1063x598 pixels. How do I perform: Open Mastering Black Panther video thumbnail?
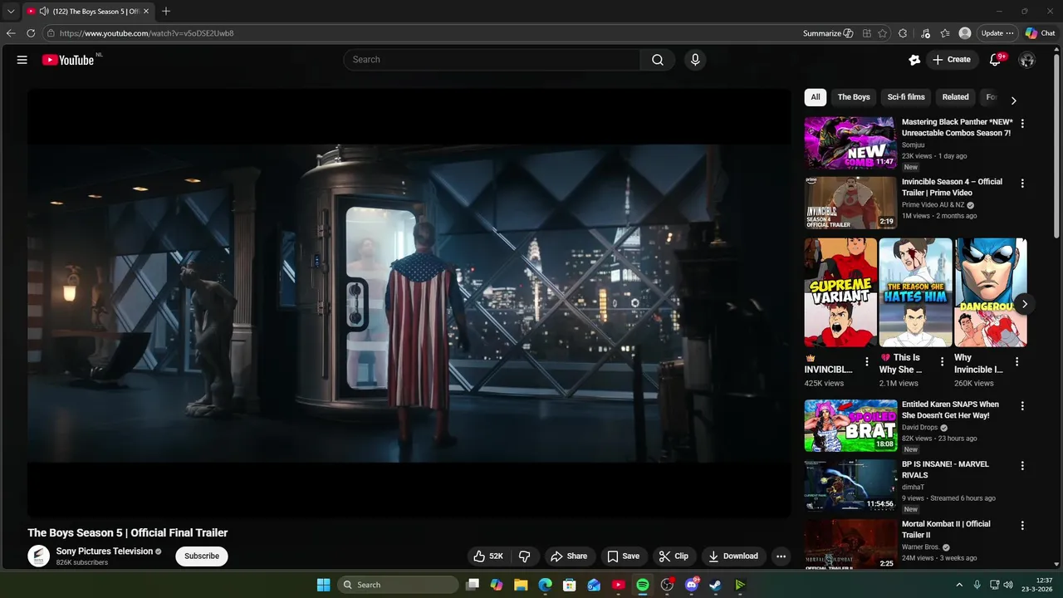[850, 143]
